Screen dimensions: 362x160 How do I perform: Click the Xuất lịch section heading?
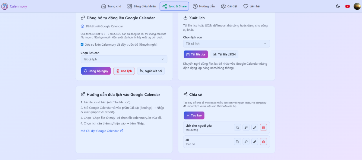[197, 18]
